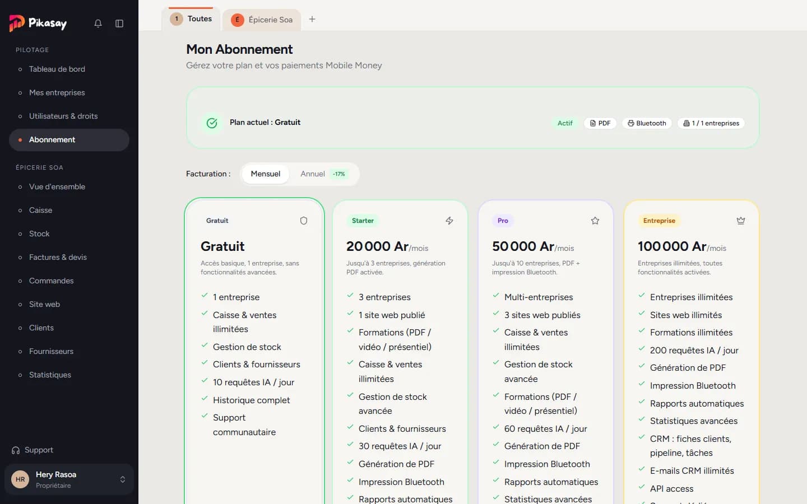This screenshot has height=504, width=807.
Task: Select Abonnement in sidebar
Action: [69, 140]
